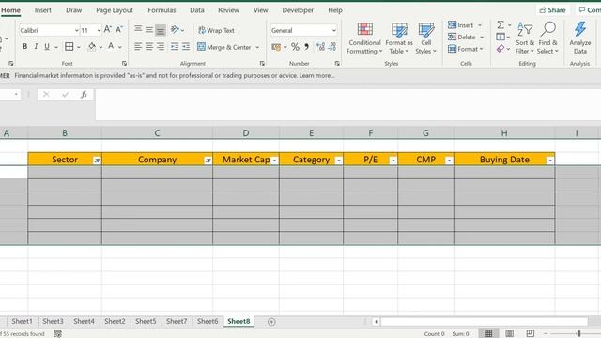Switch to the Page Layout tab
This screenshot has width=601, height=338.
(x=115, y=10)
